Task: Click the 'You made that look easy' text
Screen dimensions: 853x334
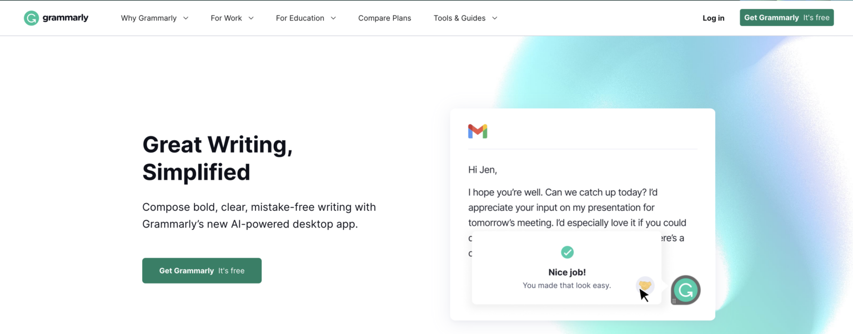Action: (x=566, y=286)
